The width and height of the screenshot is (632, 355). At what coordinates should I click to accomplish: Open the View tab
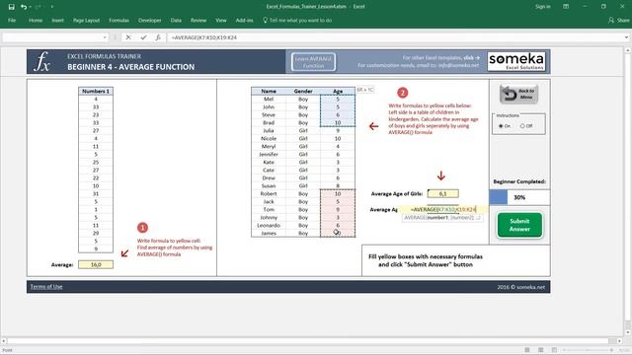(x=221, y=20)
